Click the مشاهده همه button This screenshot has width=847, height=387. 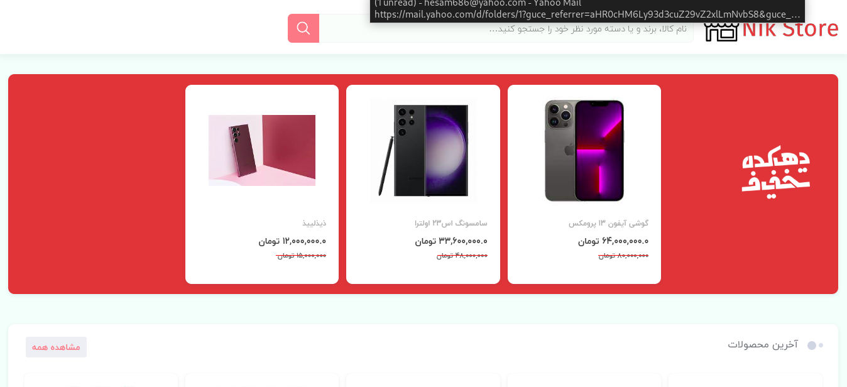click(x=56, y=347)
